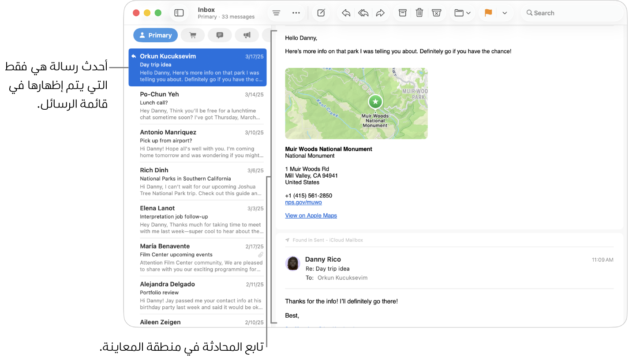The height and width of the screenshot is (360, 629).
Task: Open the Muir Woods map preview
Action: click(x=356, y=104)
